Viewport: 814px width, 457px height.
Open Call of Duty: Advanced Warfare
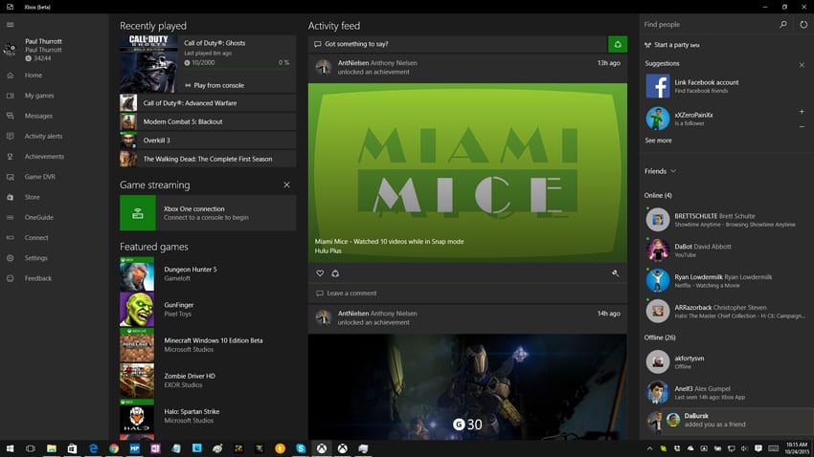pyautogui.click(x=208, y=103)
